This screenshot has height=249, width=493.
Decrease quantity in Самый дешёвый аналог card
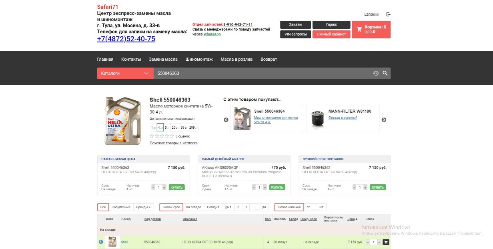pos(255,187)
